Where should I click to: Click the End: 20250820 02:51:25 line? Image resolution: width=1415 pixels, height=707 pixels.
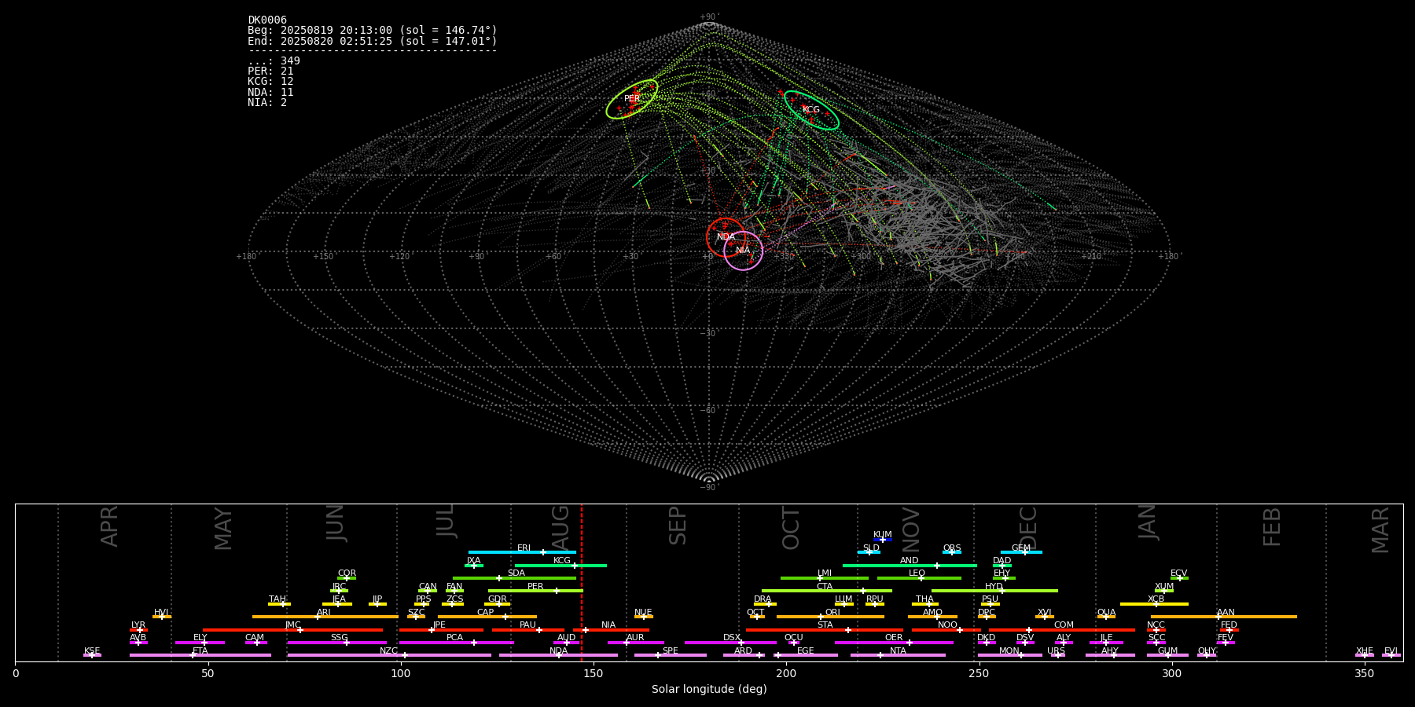pos(373,41)
